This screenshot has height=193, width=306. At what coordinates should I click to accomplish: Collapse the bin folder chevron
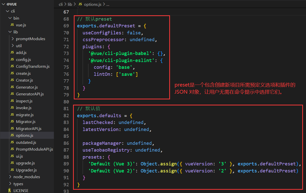click(x=10, y=18)
